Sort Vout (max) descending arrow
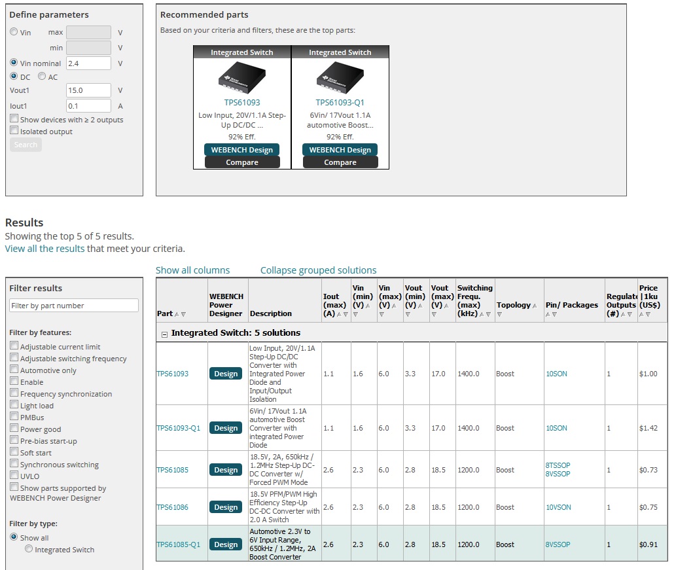The image size is (676, 570). (434, 314)
